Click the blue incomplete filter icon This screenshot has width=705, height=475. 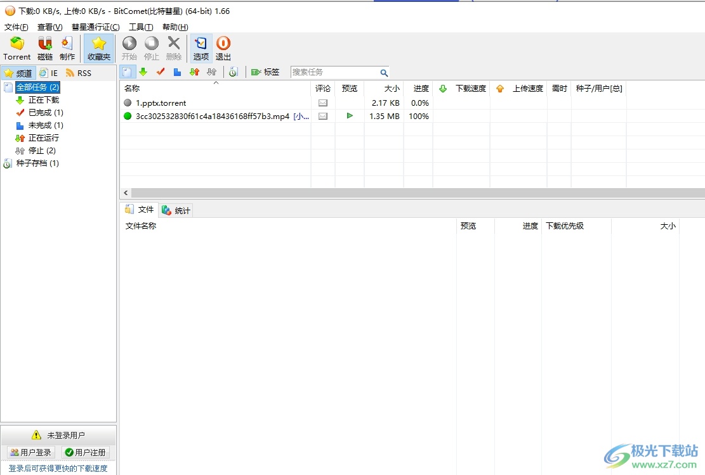coord(178,72)
